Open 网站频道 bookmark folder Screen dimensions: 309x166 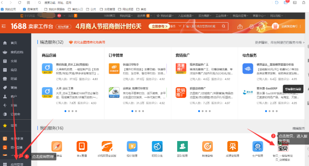pyautogui.click(x=126, y=9)
